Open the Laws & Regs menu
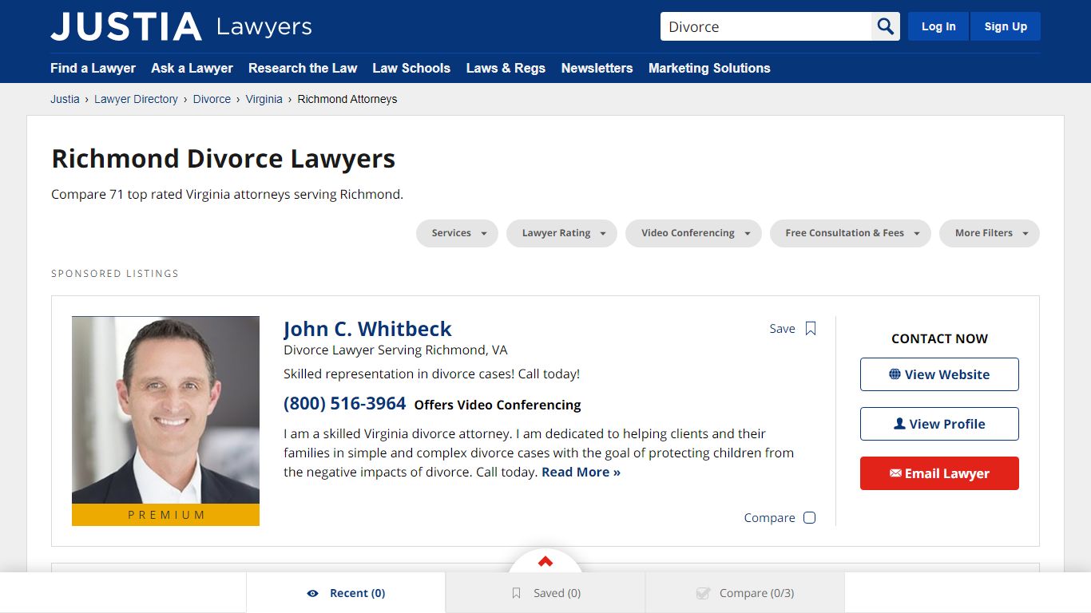1091x613 pixels. point(506,68)
